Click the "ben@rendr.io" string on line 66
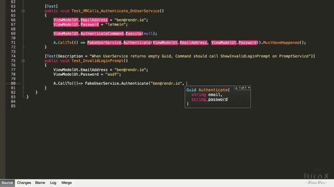Image resolution: width=334 pixels, height=187 pixels. (130, 20)
